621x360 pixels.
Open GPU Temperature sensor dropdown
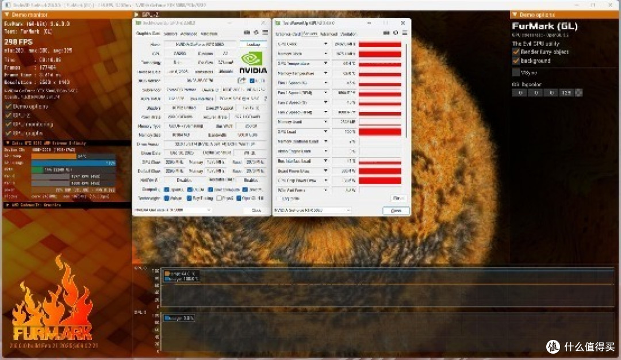(x=325, y=63)
